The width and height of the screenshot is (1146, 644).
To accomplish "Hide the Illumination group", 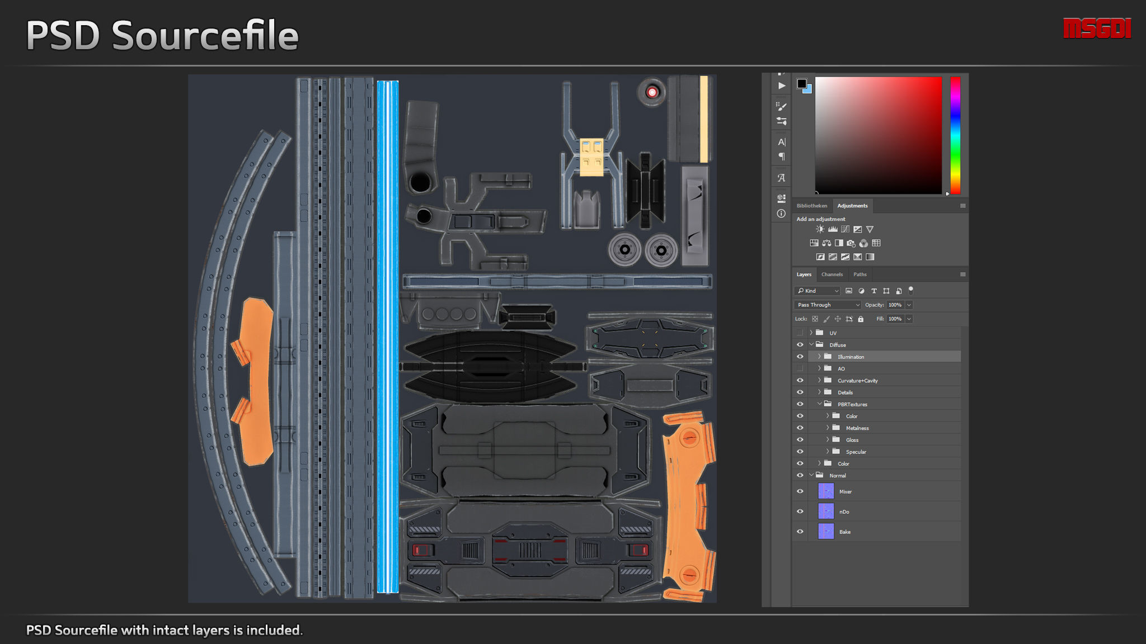I will click(800, 357).
